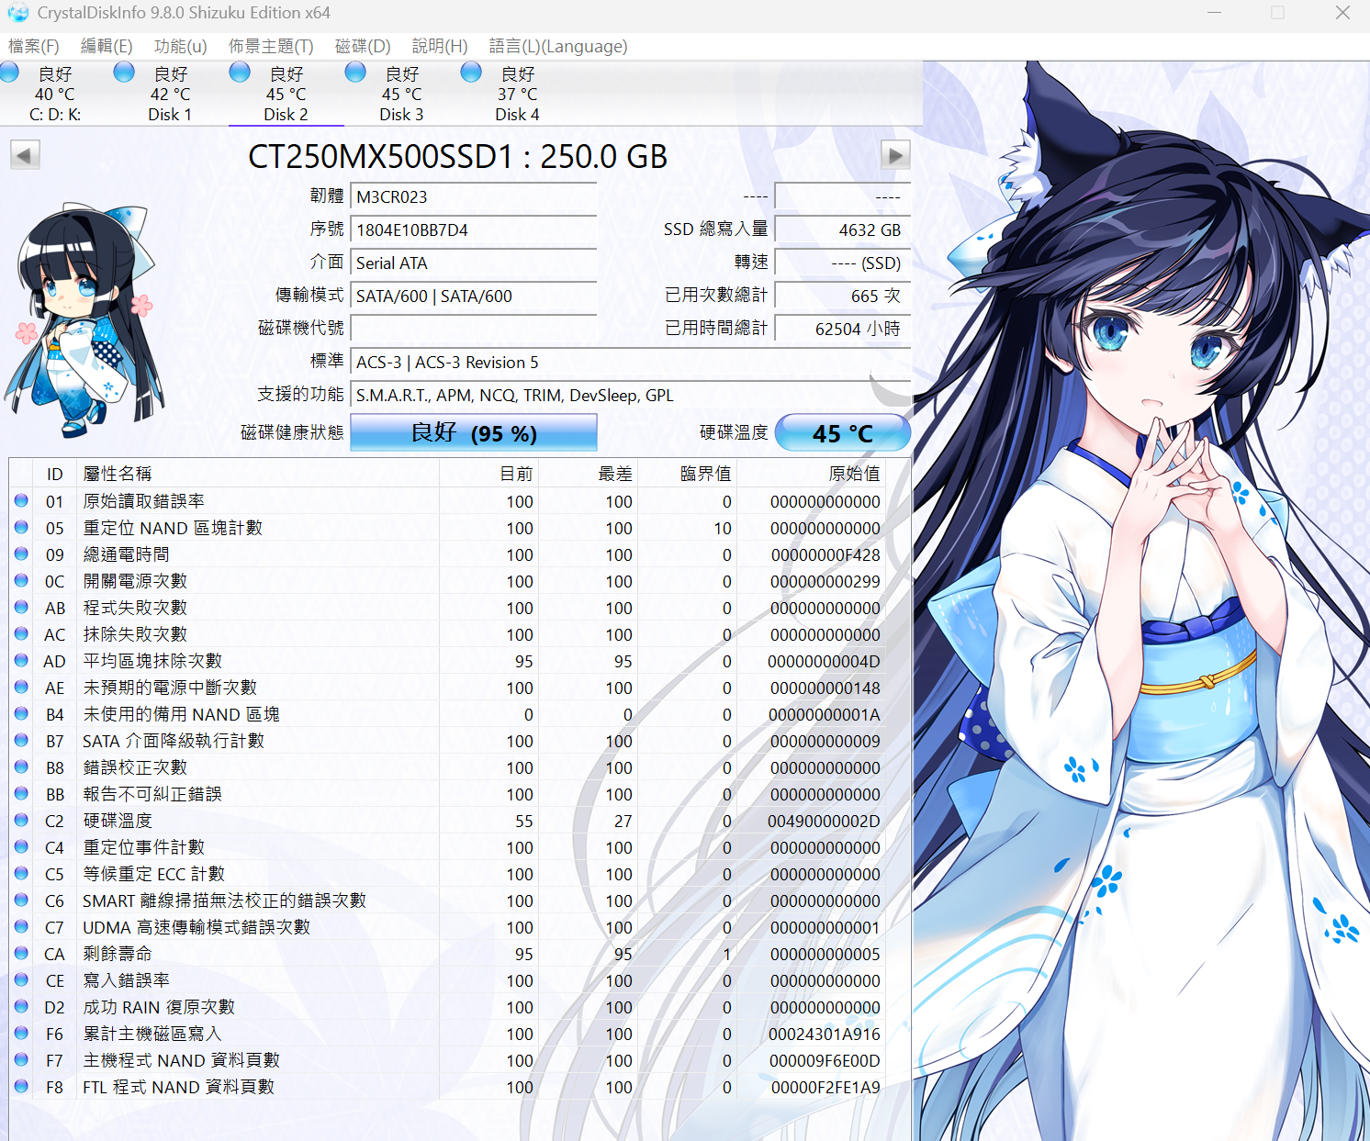1370x1141 pixels.
Task: Click status orb next to attribute 01
Action: [x=21, y=501]
